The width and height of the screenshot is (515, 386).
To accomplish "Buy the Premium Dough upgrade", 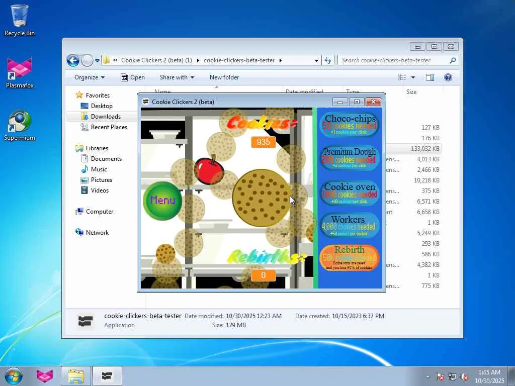I will pos(350,158).
